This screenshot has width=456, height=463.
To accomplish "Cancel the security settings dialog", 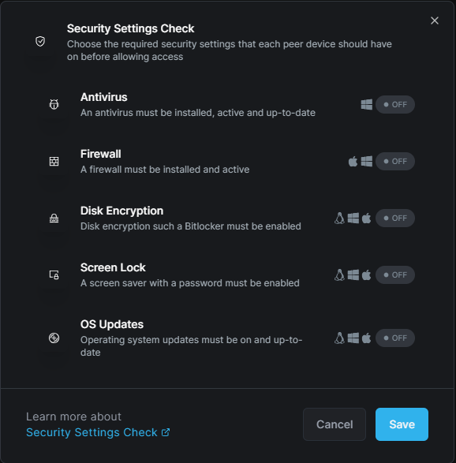I will pos(335,424).
